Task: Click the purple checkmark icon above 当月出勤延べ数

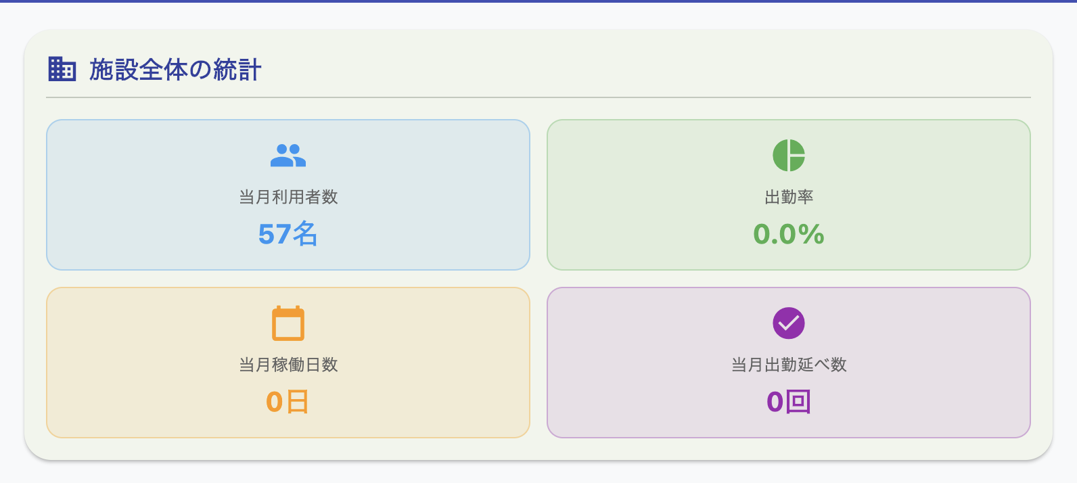Action: (x=787, y=323)
